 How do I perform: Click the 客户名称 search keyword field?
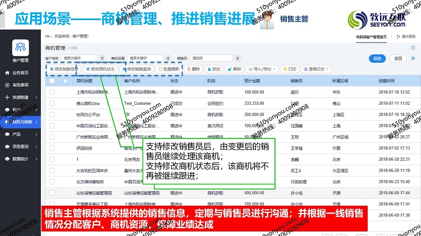coord(79,58)
